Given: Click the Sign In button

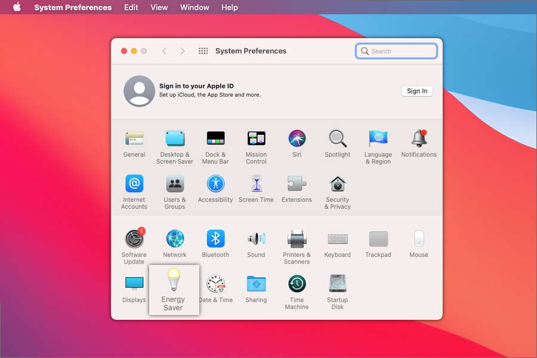Looking at the screenshot, I should 417,91.
